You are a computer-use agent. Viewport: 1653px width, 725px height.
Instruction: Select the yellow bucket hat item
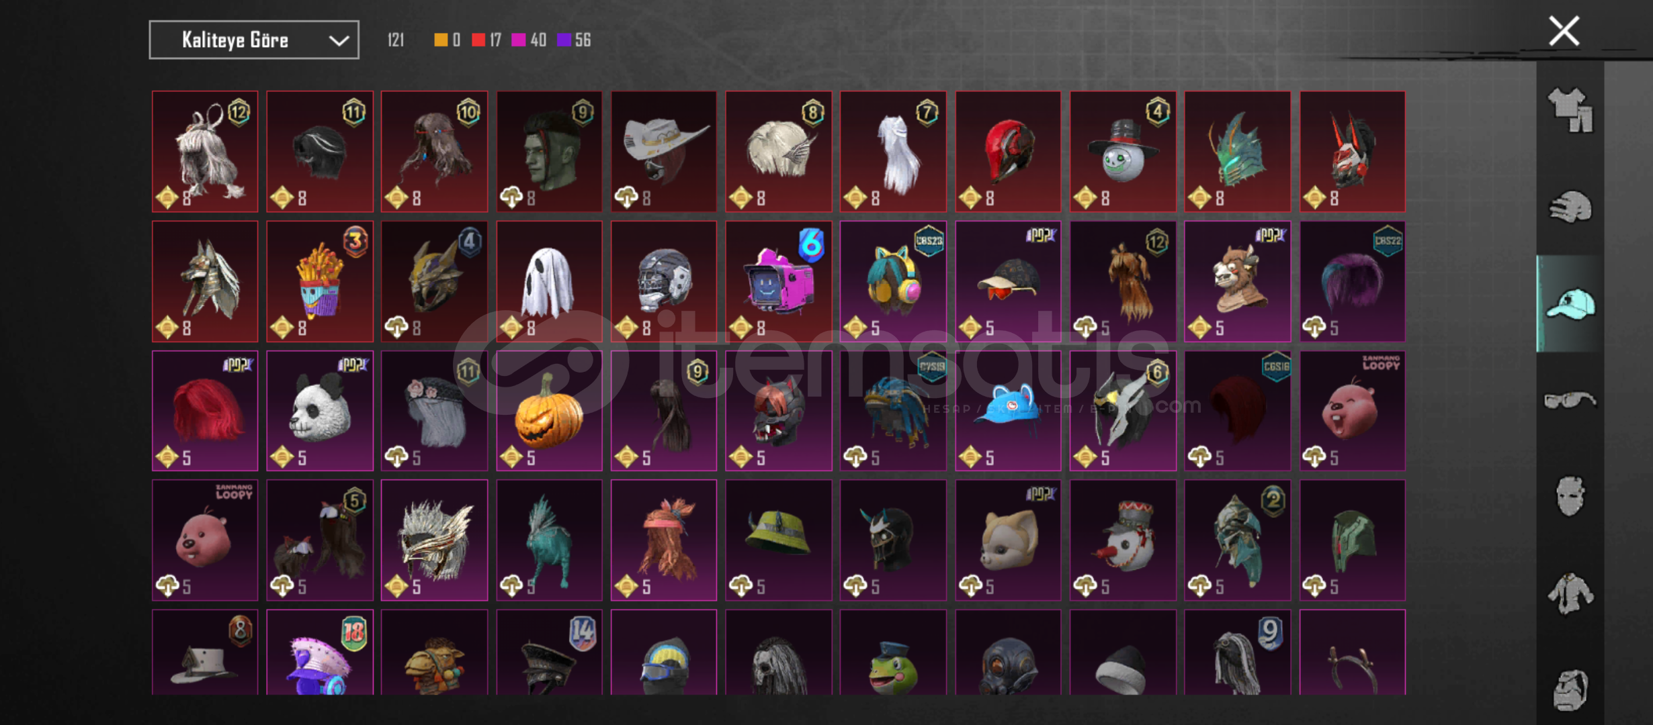(x=778, y=540)
